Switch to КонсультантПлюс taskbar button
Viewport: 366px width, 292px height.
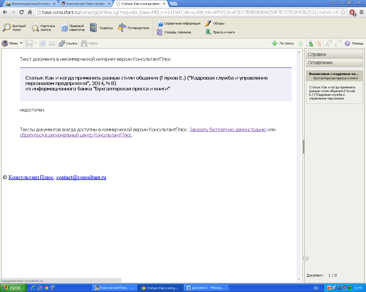pyautogui.click(x=115, y=288)
